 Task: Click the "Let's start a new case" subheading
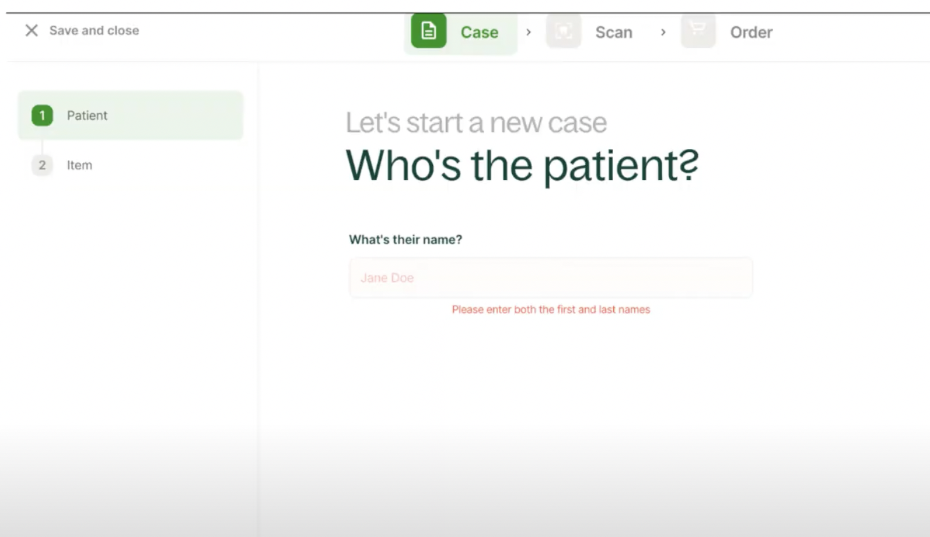tap(476, 123)
